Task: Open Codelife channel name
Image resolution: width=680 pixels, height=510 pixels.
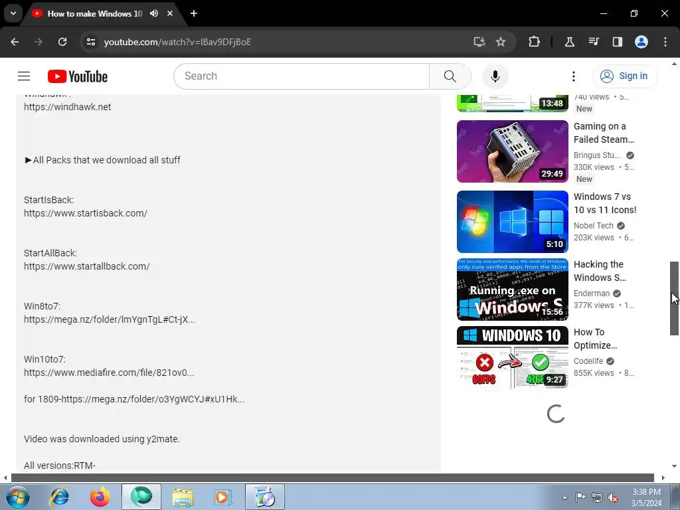Action: point(588,361)
